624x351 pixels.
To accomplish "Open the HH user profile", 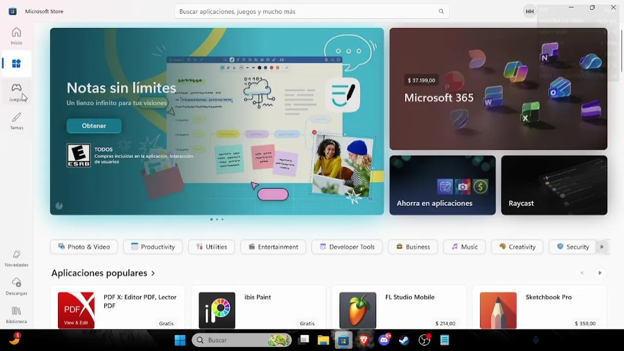I will click(529, 11).
